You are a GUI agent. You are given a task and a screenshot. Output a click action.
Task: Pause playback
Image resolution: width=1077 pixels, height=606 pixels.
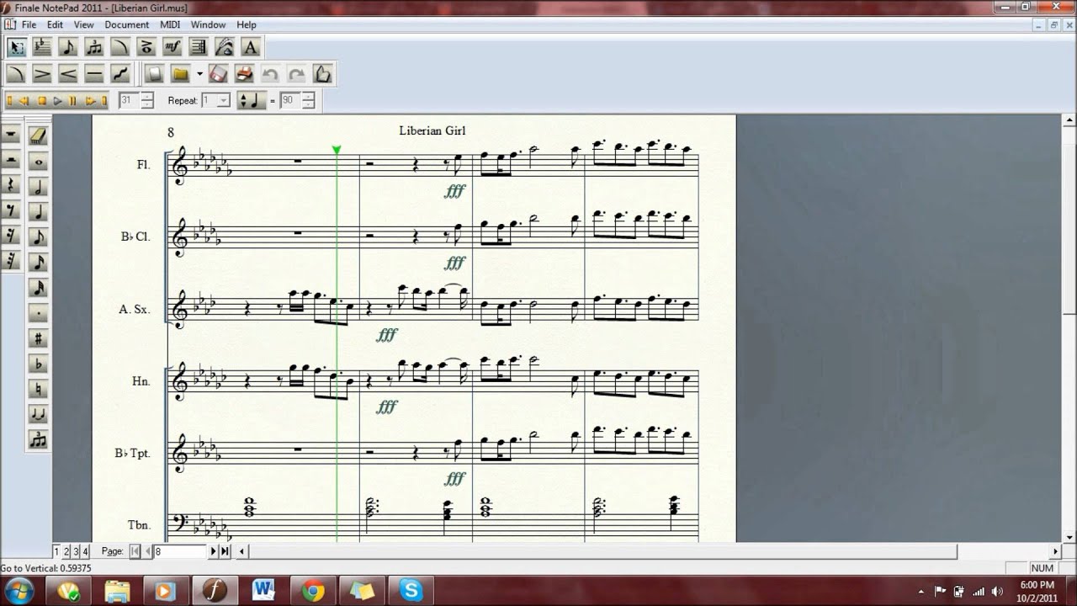point(72,100)
